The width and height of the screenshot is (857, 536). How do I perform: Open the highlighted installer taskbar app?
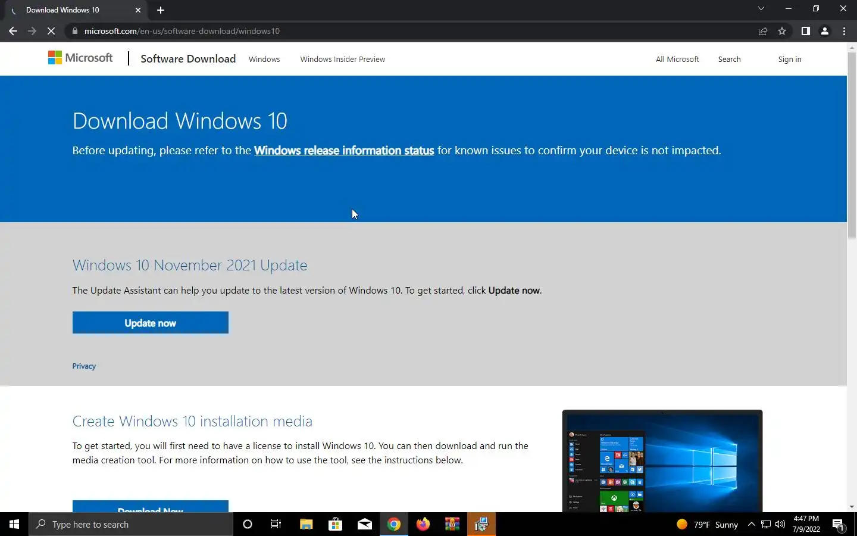coord(481,524)
